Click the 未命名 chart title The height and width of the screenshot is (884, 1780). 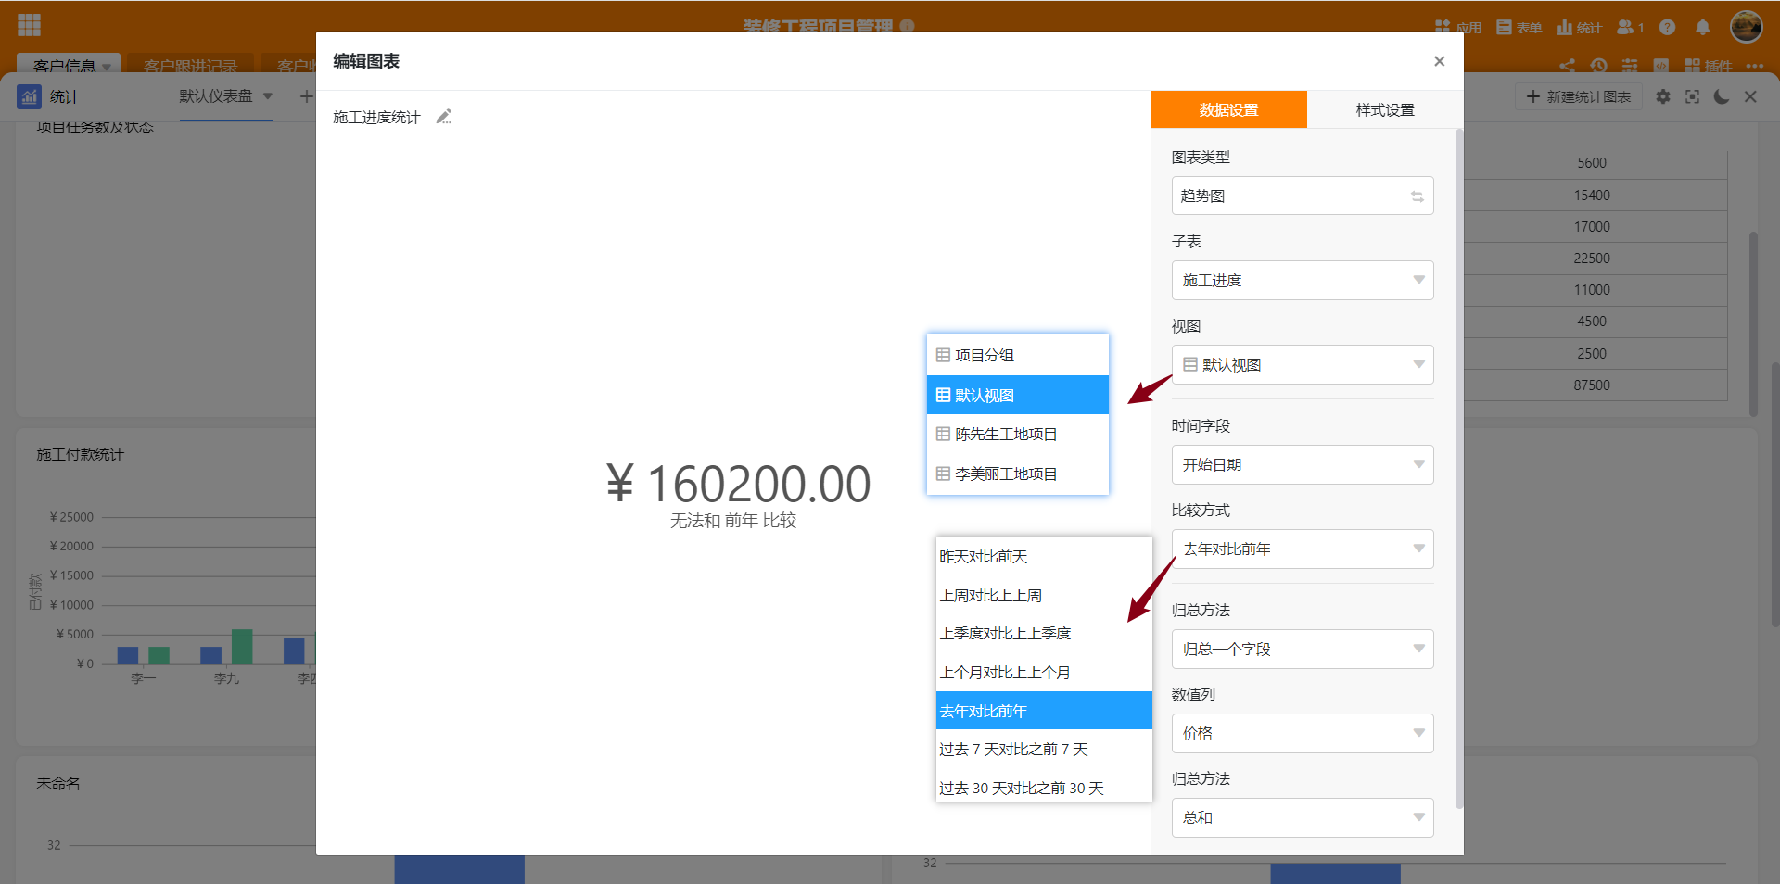pos(58,783)
